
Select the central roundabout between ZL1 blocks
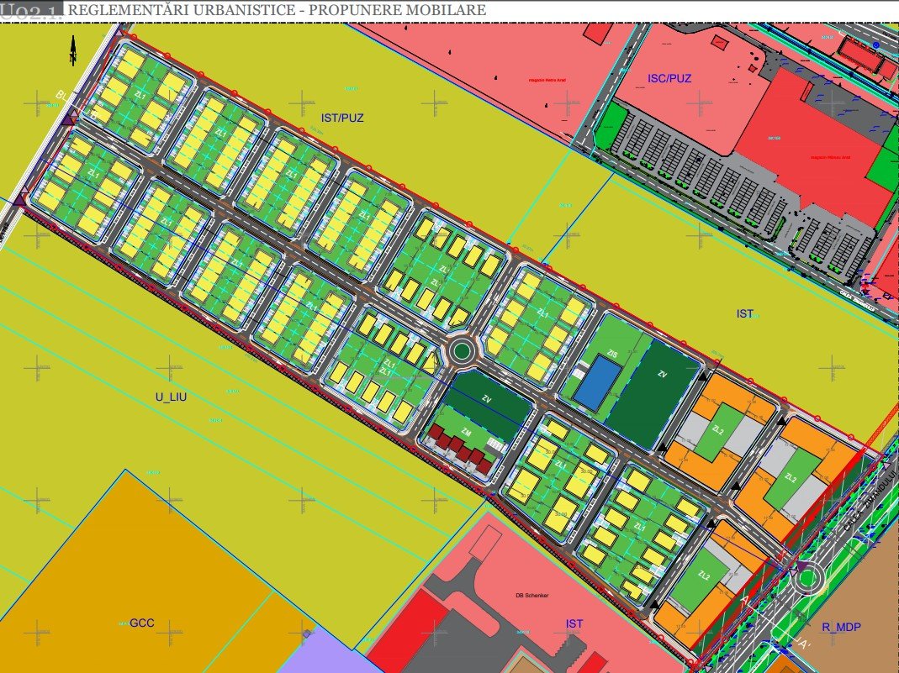[x=463, y=351]
